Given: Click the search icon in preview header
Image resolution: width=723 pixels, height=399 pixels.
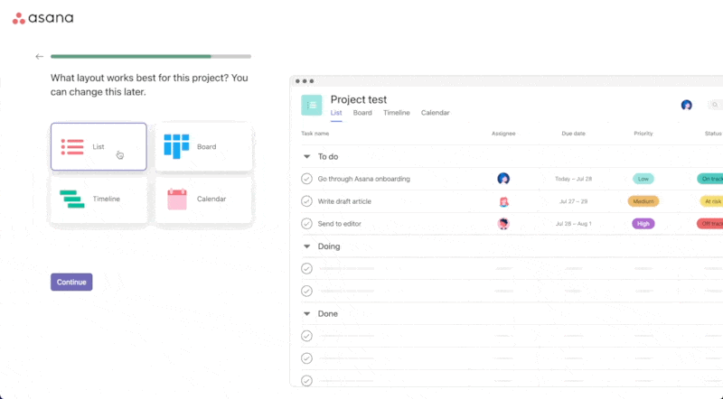Looking at the screenshot, I should point(715,105).
